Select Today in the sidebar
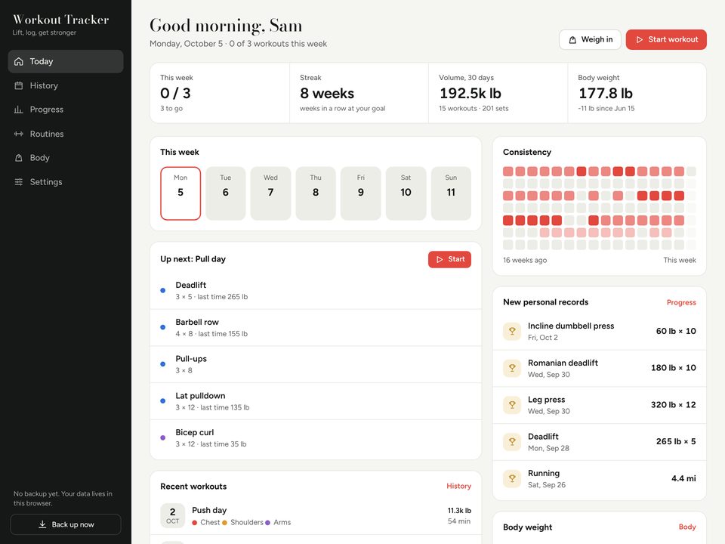The width and height of the screenshot is (725, 544). [66, 61]
